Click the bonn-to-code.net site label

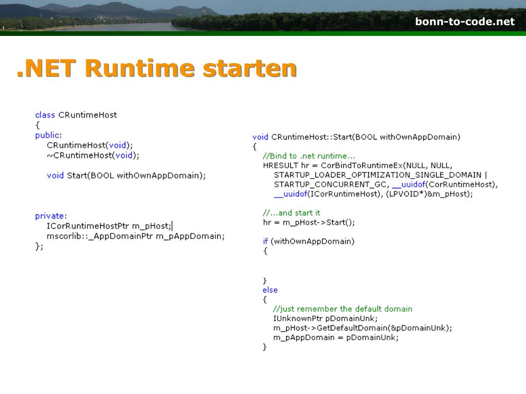coord(464,22)
